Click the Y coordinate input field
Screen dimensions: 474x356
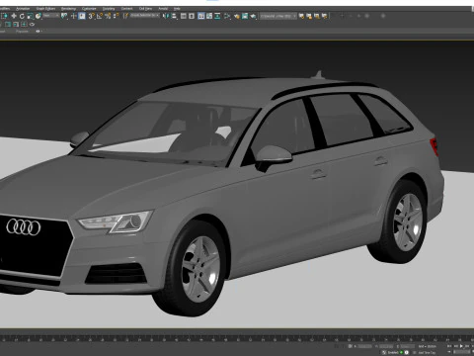[386, 346]
